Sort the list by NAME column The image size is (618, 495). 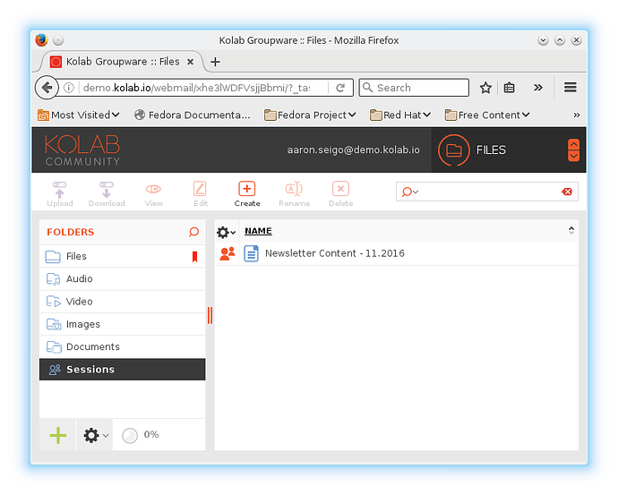(258, 231)
